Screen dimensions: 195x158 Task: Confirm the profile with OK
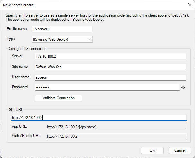pyautogui.click(x=152, y=150)
